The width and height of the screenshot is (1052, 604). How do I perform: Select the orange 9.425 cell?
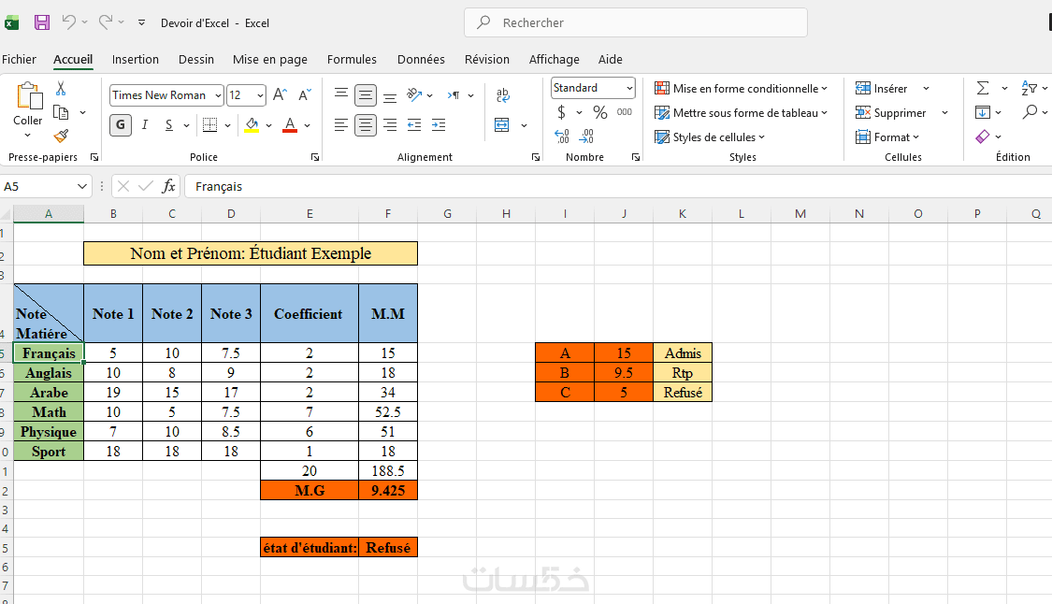(x=388, y=491)
